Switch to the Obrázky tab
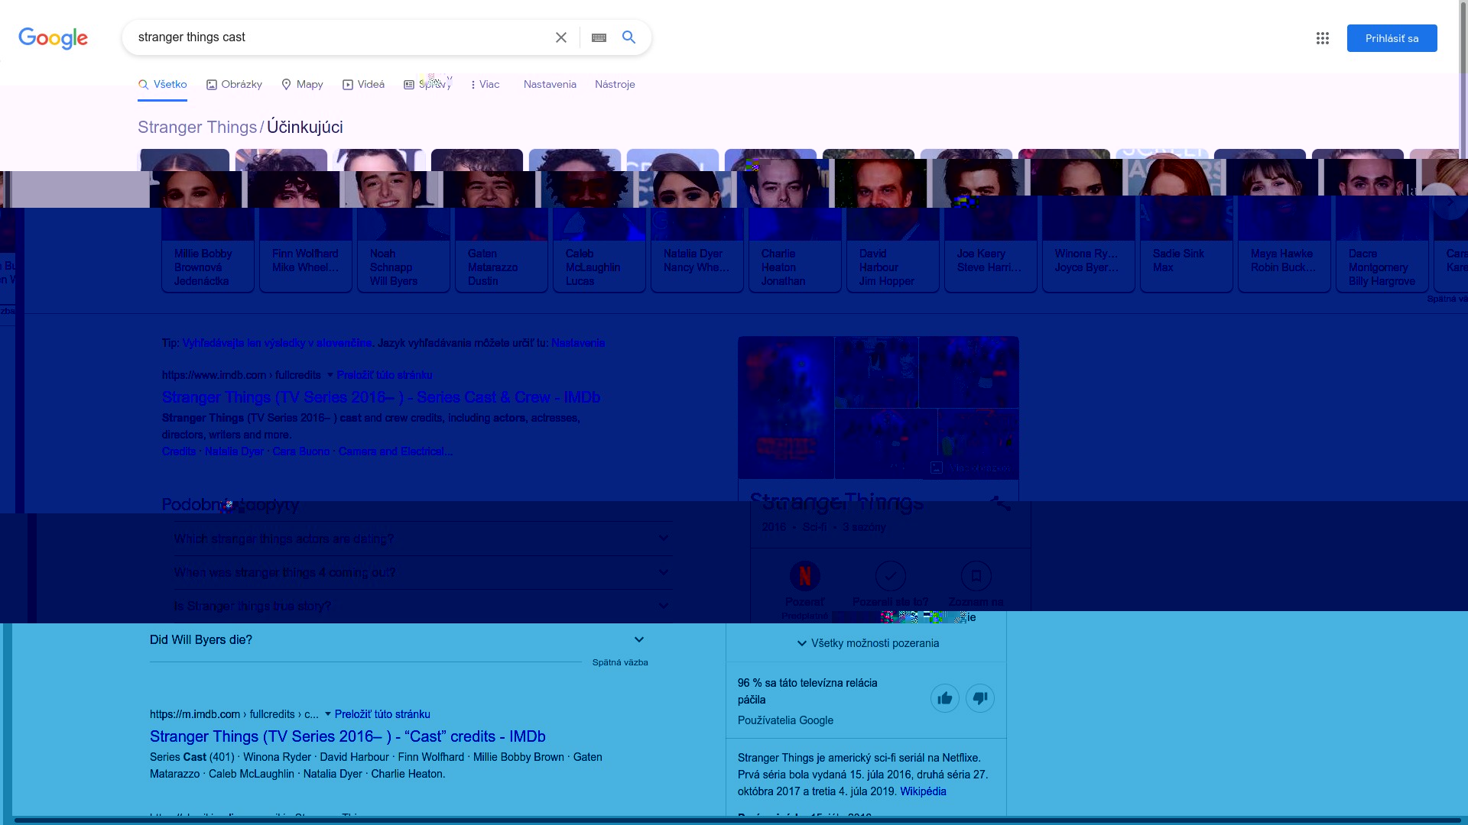 [x=234, y=85]
